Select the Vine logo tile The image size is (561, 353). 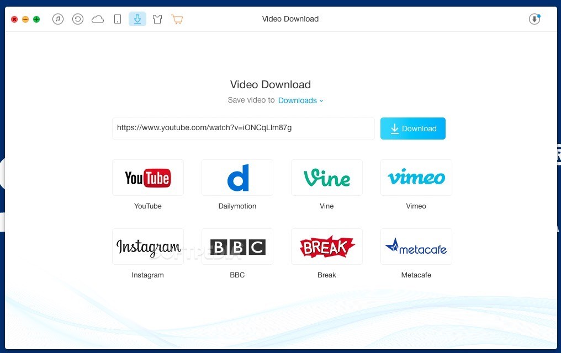pos(327,178)
